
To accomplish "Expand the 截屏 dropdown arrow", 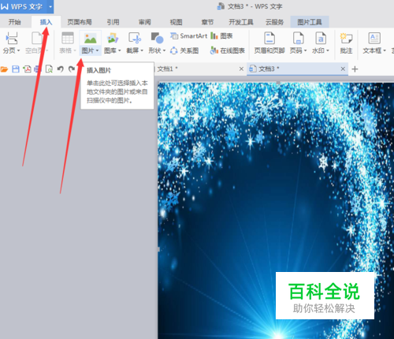I will tap(142, 50).
